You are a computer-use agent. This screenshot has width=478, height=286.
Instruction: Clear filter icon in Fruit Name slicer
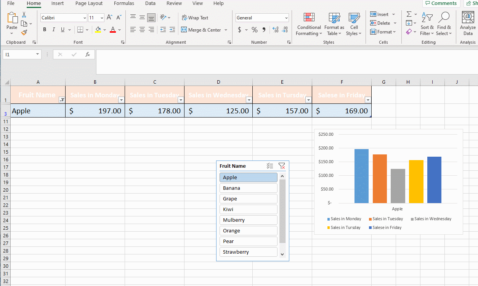[282, 166]
